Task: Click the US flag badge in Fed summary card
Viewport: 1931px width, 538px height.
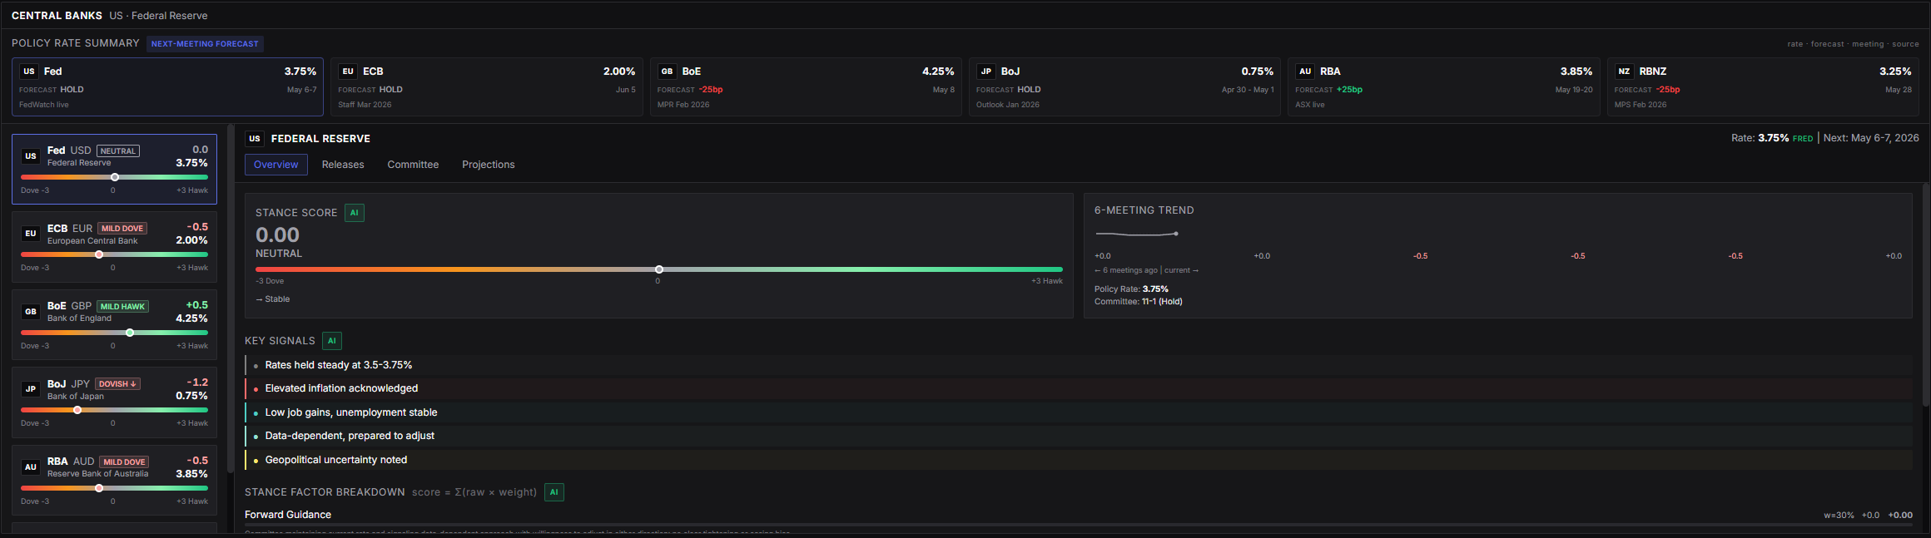Action: pos(29,72)
